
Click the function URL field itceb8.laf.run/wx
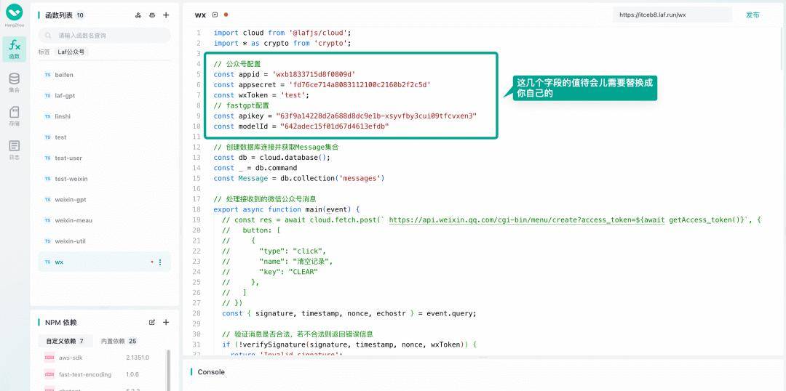[672, 15]
